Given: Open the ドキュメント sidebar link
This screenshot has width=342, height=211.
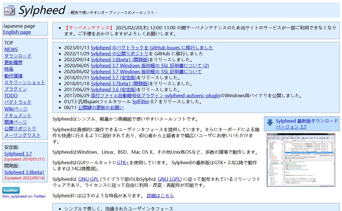Looking at the screenshot, I should (18, 115).
